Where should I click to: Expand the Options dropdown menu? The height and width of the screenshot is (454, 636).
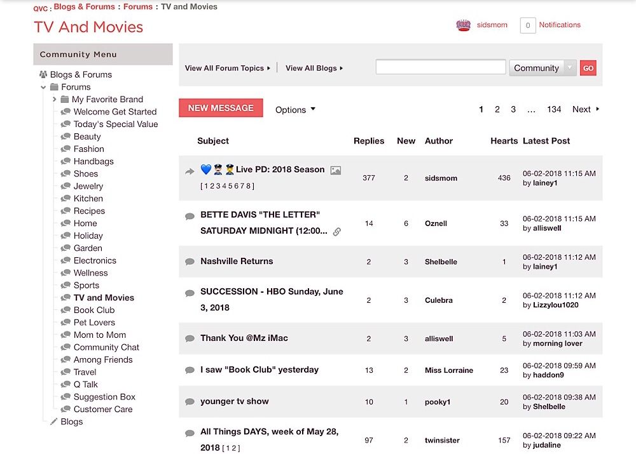click(295, 110)
